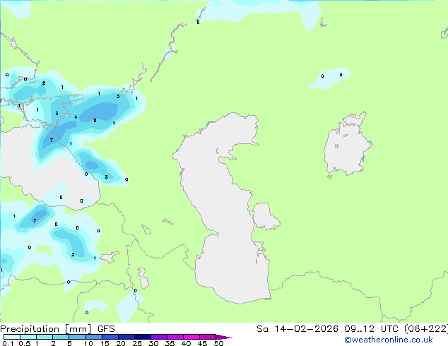Click the 1–2 mm legend color box
This screenshot has height=346, width=448.
coord(45,337)
